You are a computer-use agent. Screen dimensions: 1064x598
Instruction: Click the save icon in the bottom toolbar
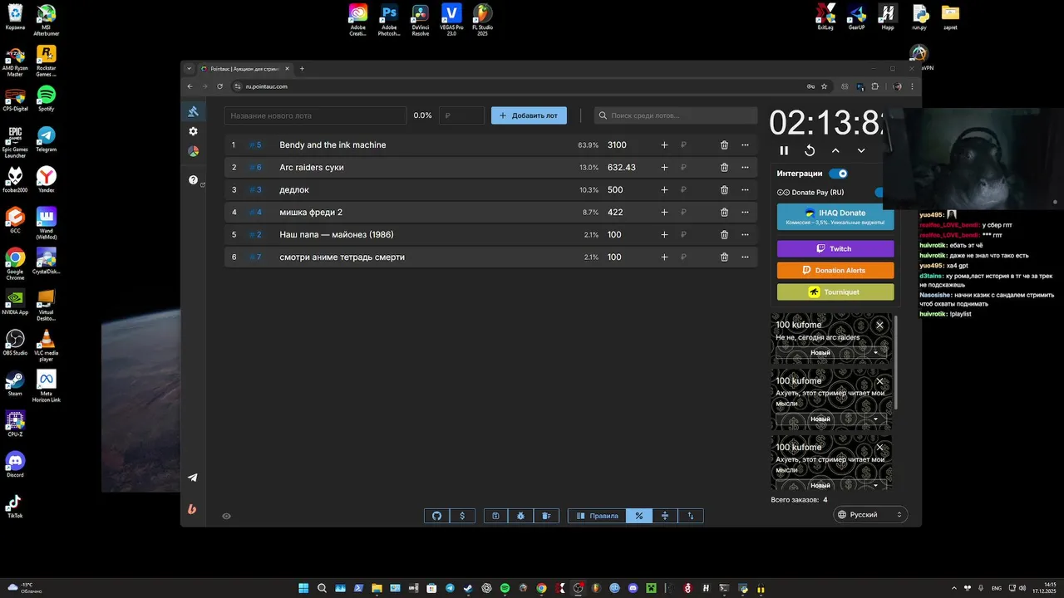point(495,516)
